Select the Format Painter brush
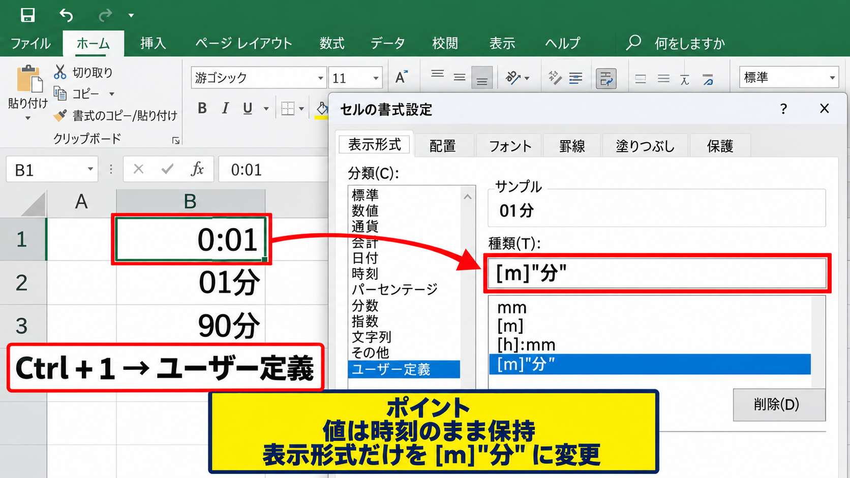Viewport: 850px width, 478px height. point(60,115)
